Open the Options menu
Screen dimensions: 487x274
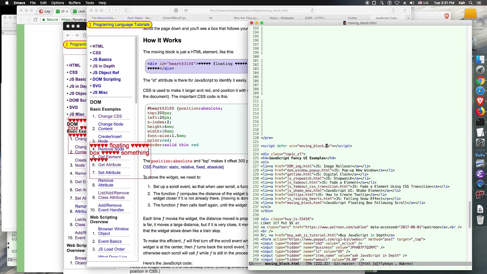click(57, 3)
